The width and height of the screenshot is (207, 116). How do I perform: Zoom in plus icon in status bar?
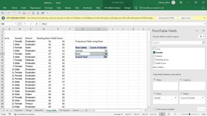tap(199, 114)
